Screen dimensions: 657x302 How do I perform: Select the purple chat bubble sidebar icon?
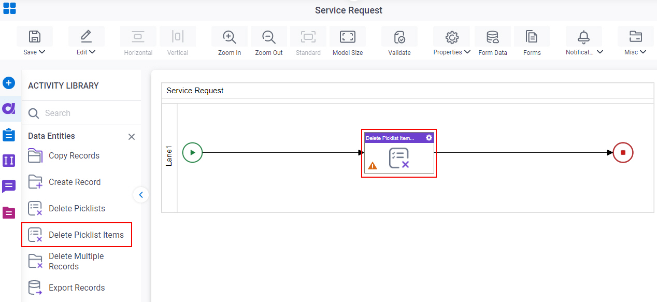coord(9,186)
